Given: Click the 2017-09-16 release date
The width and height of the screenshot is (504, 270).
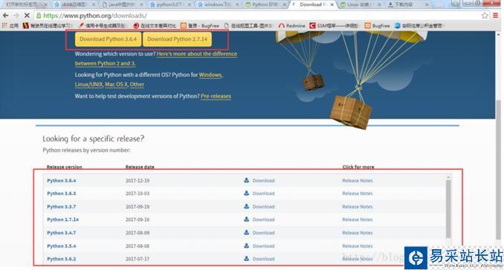Looking at the screenshot, I should 138,220.
